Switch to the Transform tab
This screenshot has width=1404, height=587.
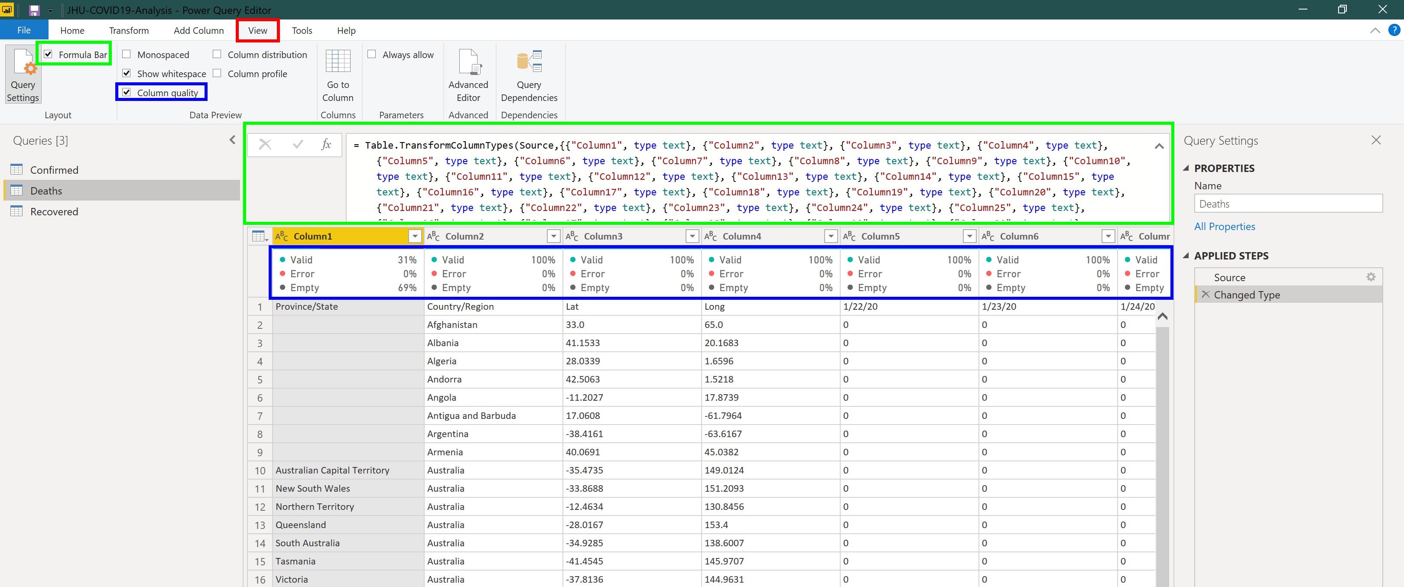pos(129,30)
